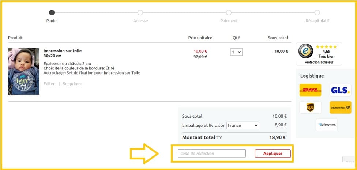Click the Trusted Shops guarantee seal
The width and height of the screenshot is (357, 170).
tap(306, 52)
